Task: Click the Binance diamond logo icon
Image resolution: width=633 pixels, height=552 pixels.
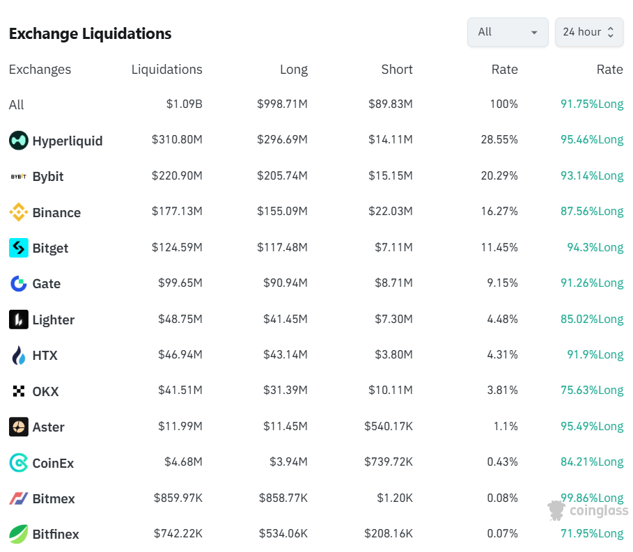Action: (19, 212)
